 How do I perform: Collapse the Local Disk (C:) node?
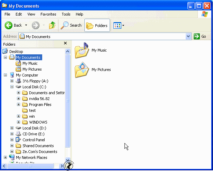tap(12, 87)
